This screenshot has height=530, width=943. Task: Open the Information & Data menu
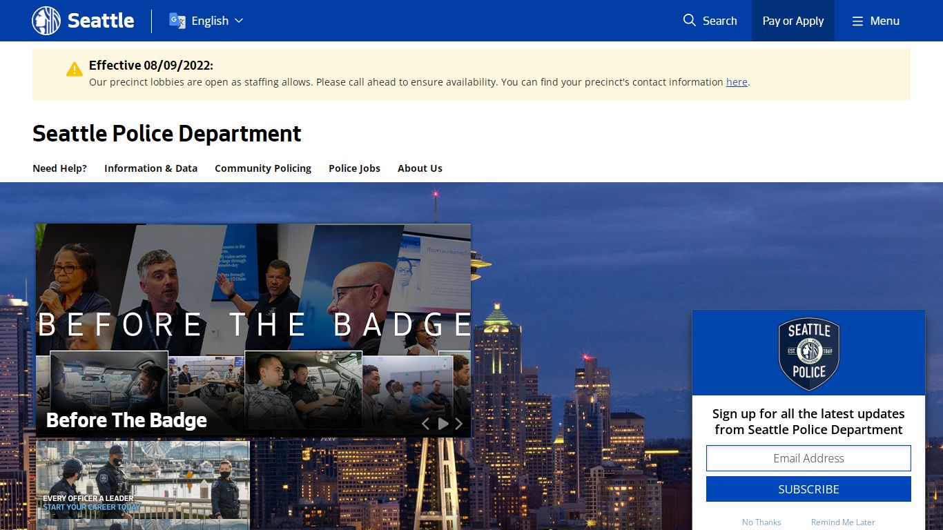click(150, 168)
